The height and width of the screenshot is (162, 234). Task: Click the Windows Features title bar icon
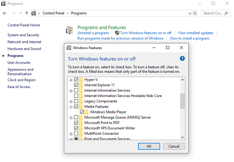(69, 48)
